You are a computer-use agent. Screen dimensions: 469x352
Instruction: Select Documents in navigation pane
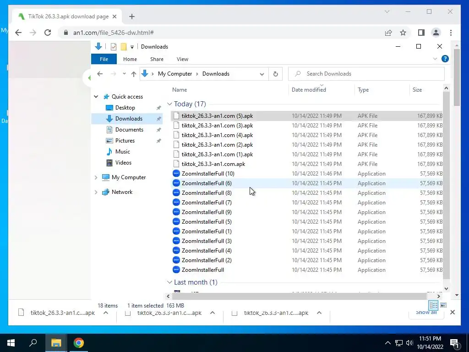tap(129, 130)
